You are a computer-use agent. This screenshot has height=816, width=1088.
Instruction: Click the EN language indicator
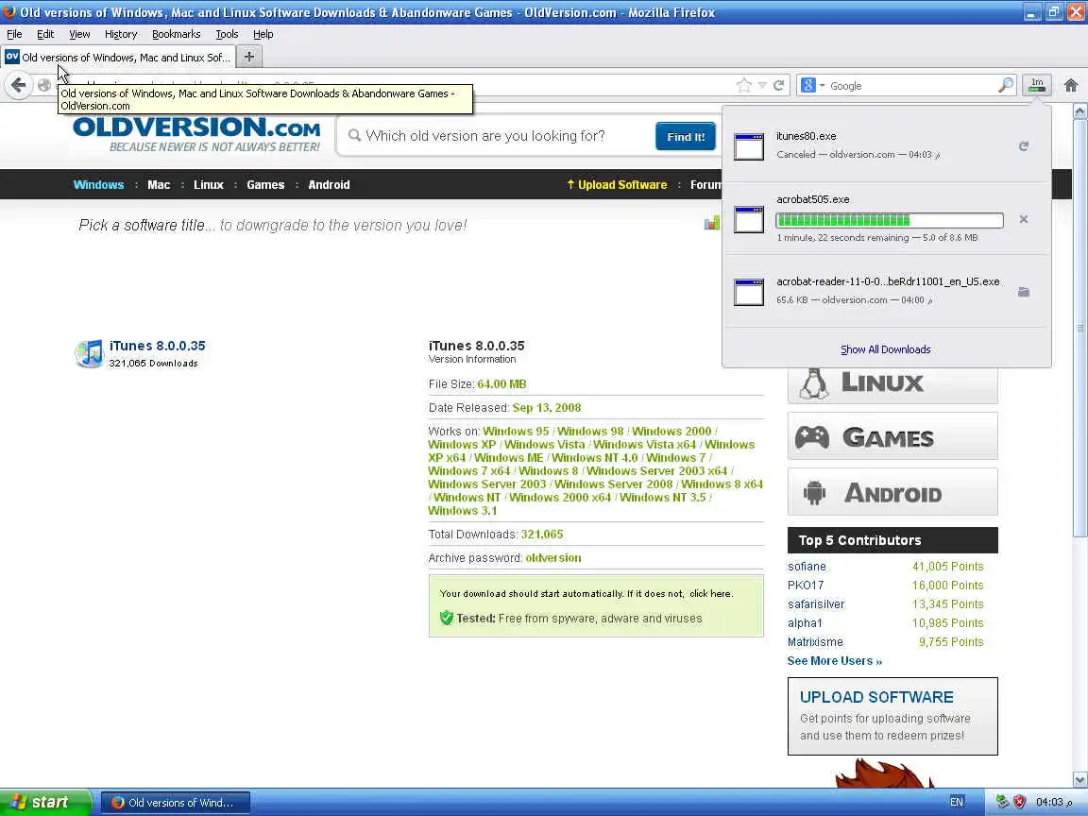[x=956, y=802]
